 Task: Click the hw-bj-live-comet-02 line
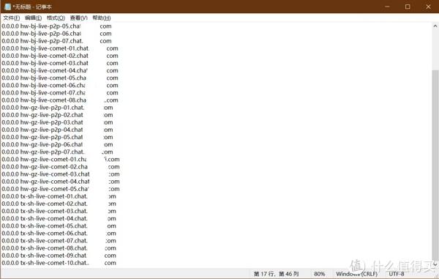(x=60, y=56)
